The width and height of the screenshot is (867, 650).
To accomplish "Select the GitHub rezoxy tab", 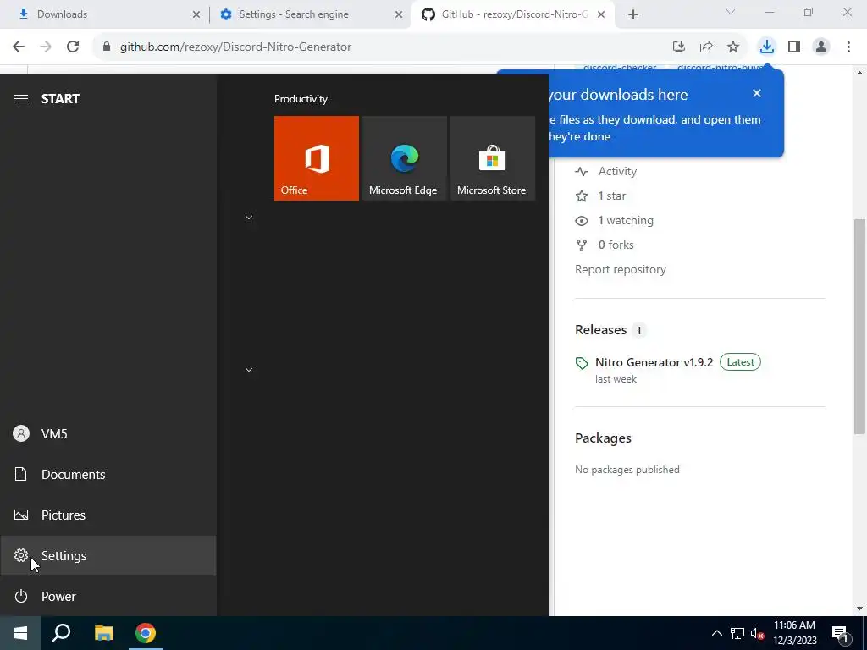I will pos(514,14).
